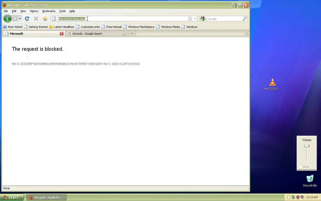Close the Microsoft tab

[x=62, y=33]
